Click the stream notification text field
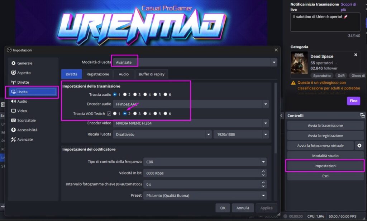This screenshot has width=367, height=221. (325, 22)
